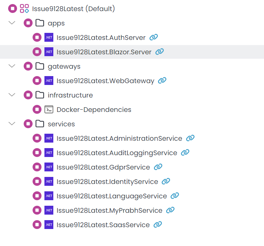Viewport: 264px width, 246px height.
Task: Open the Issue9128Latest.AuditLoggingService item
Action: click(x=117, y=153)
